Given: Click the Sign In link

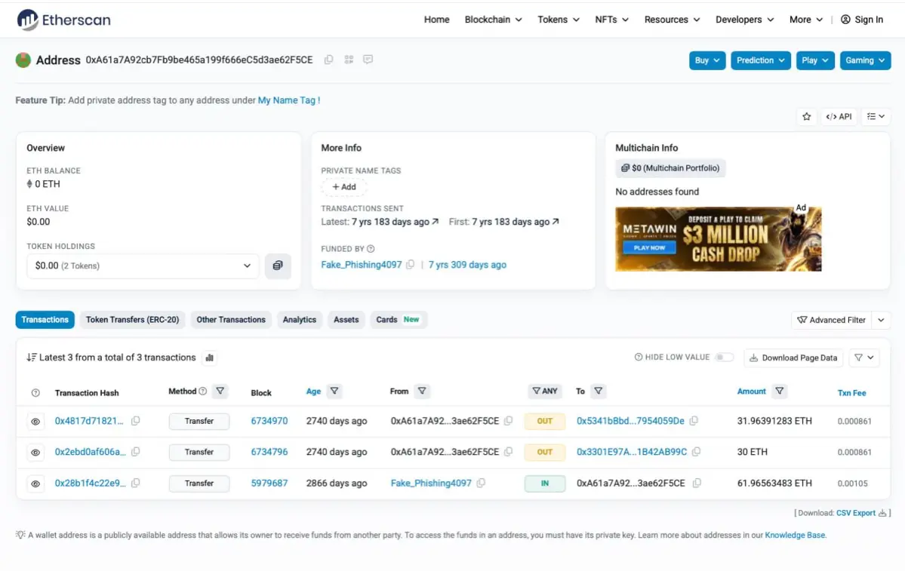Looking at the screenshot, I should click(x=862, y=20).
